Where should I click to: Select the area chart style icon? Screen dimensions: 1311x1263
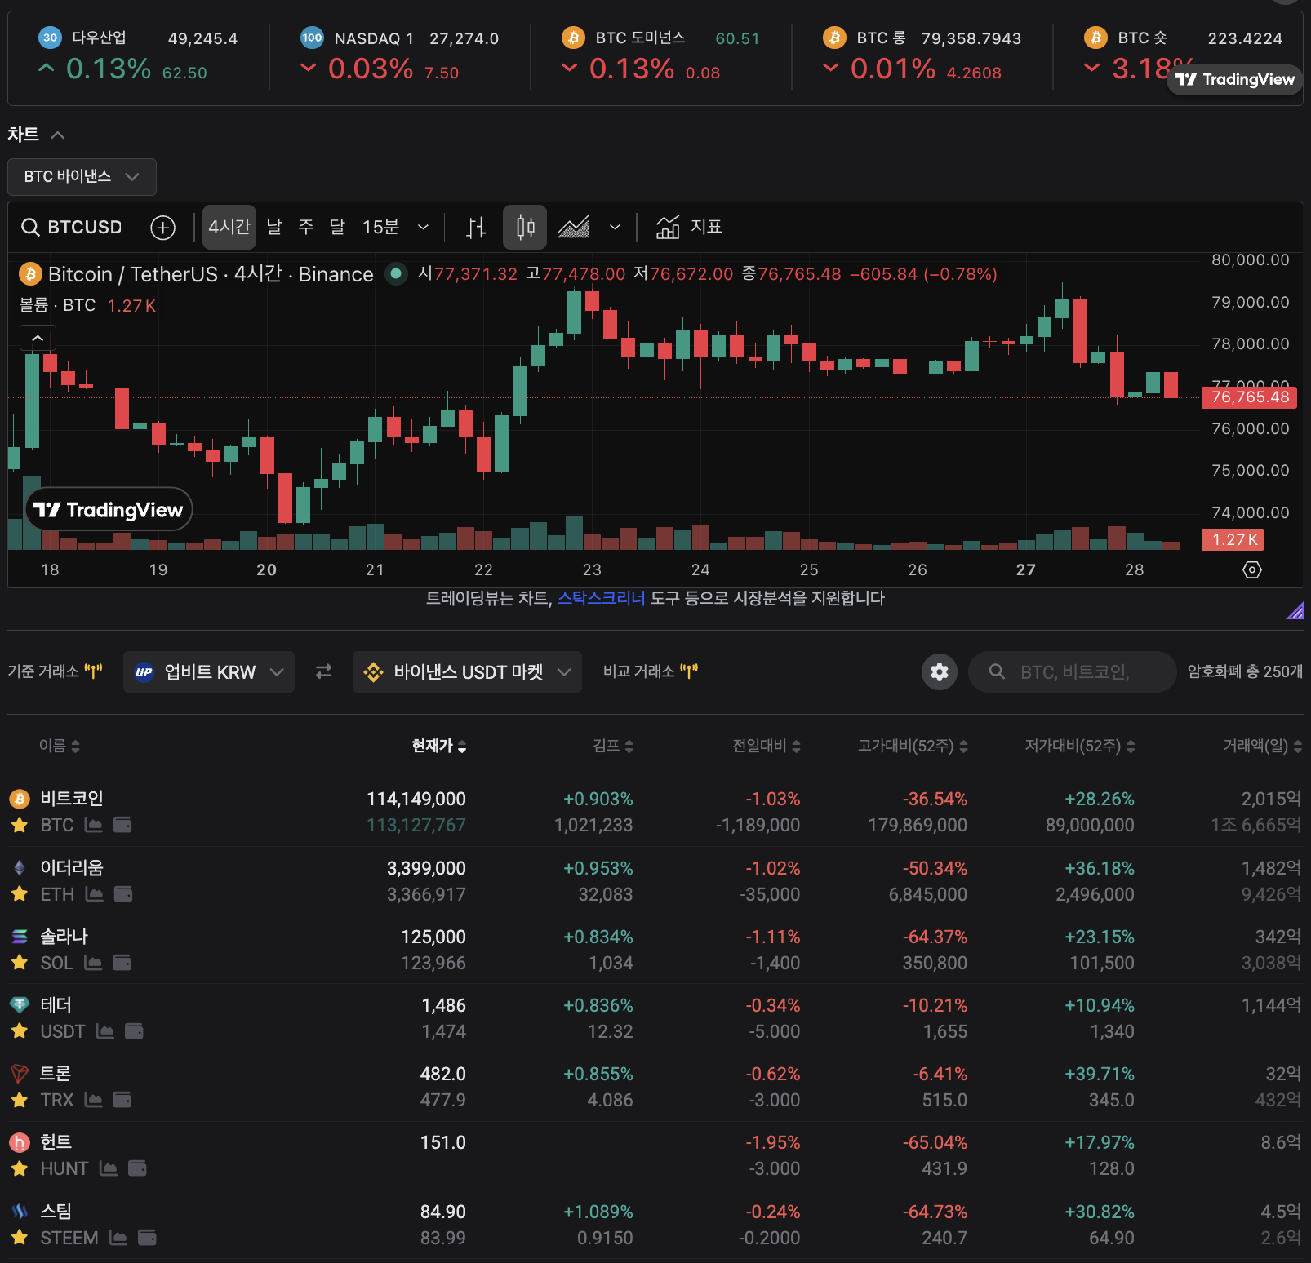(x=574, y=227)
